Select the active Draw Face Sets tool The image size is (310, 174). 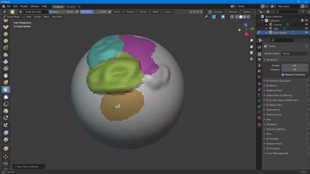pyautogui.click(x=6, y=89)
